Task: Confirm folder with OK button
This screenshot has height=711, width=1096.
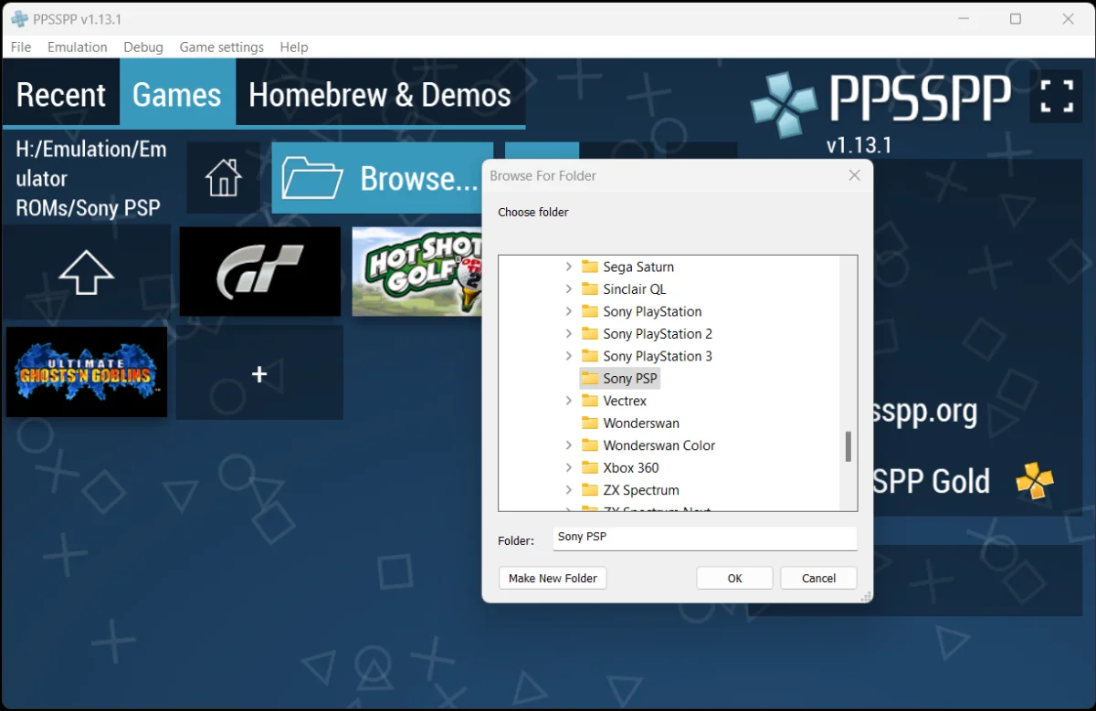Action: pyautogui.click(x=735, y=578)
